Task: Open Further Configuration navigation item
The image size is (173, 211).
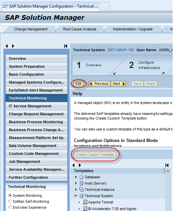Action: (x=37, y=177)
